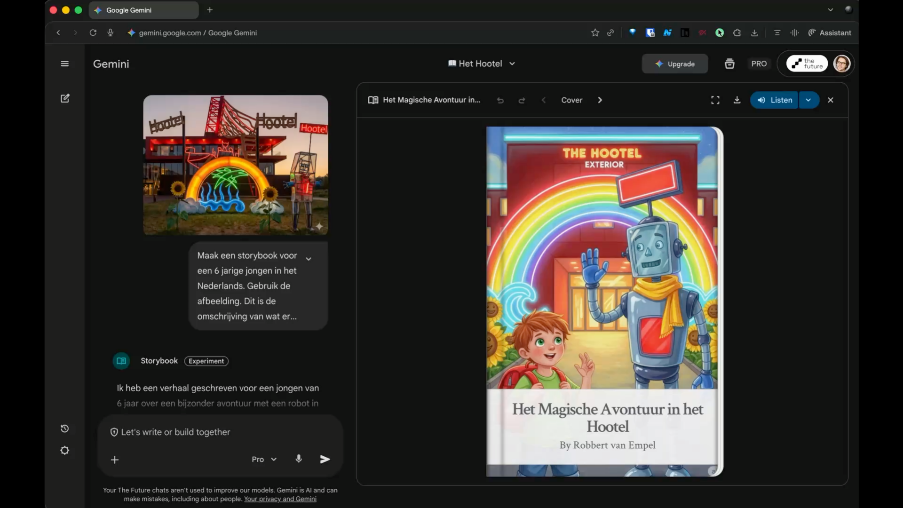903x508 pixels.
Task: Expand the Listen options arrow
Action: tap(808, 100)
